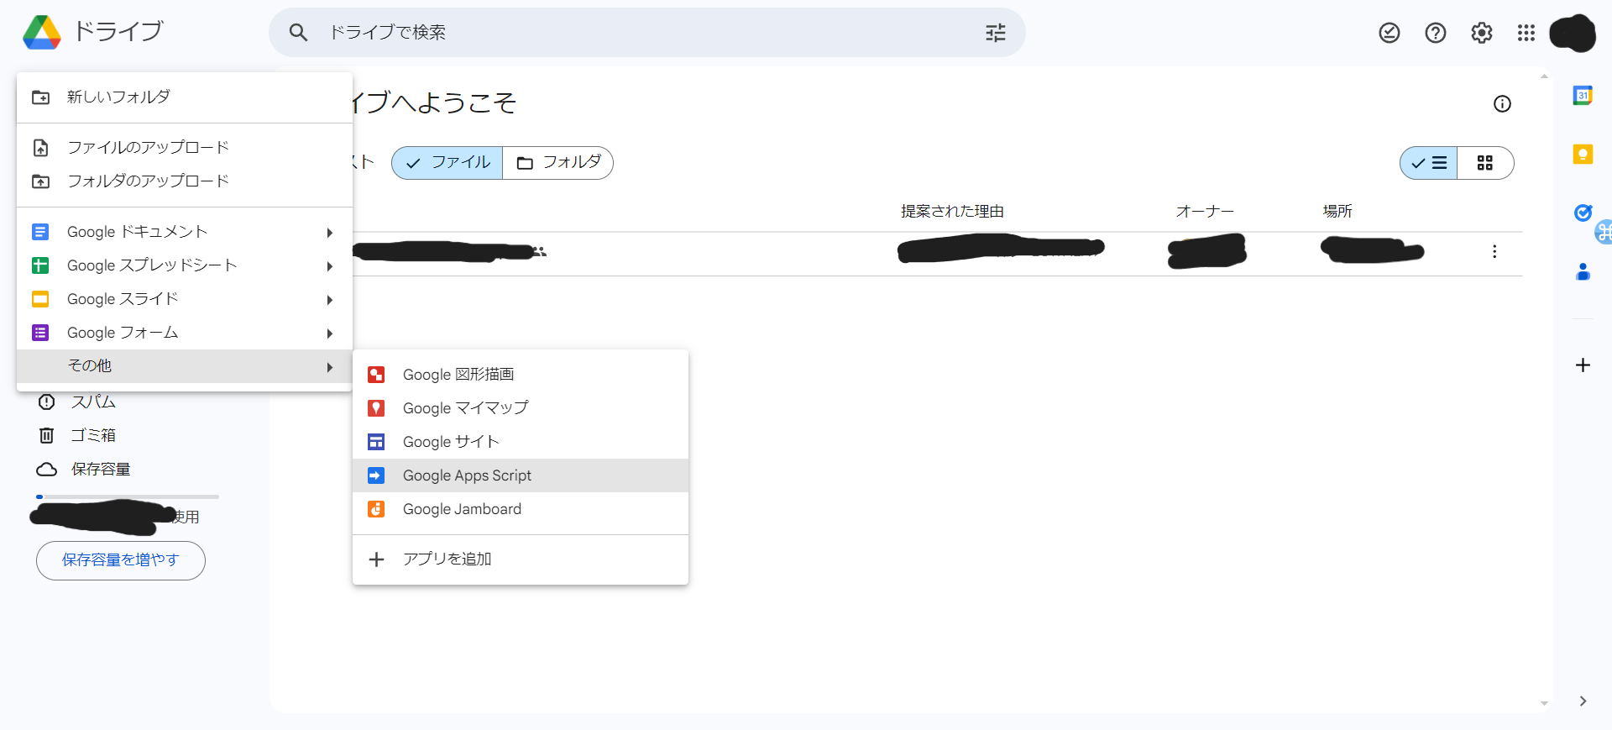Open the file row three-dot menu
This screenshot has height=730, width=1612.
point(1494,251)
